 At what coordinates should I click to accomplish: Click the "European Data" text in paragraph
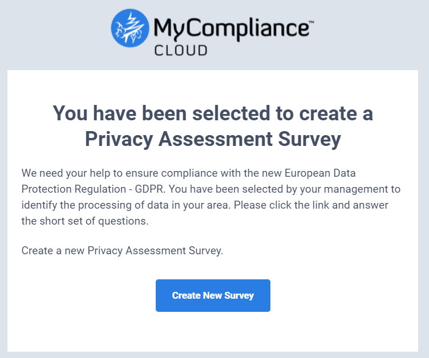pyautogui.click(x=320, y=173)
